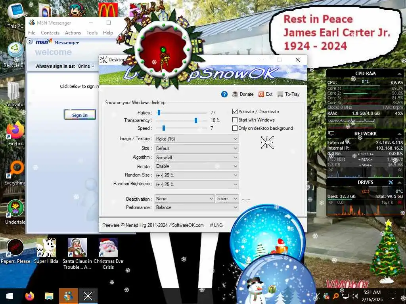Open Super Hilda desktop shortcut
406x304 pixels.
coord(46,251)
